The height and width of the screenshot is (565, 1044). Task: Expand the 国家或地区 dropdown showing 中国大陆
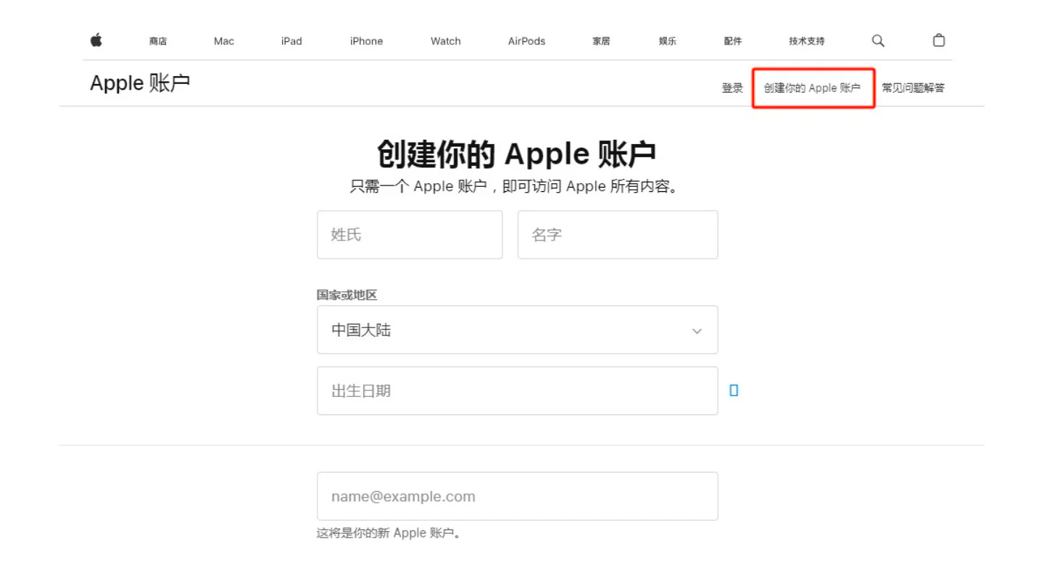(x=518, y=330)
